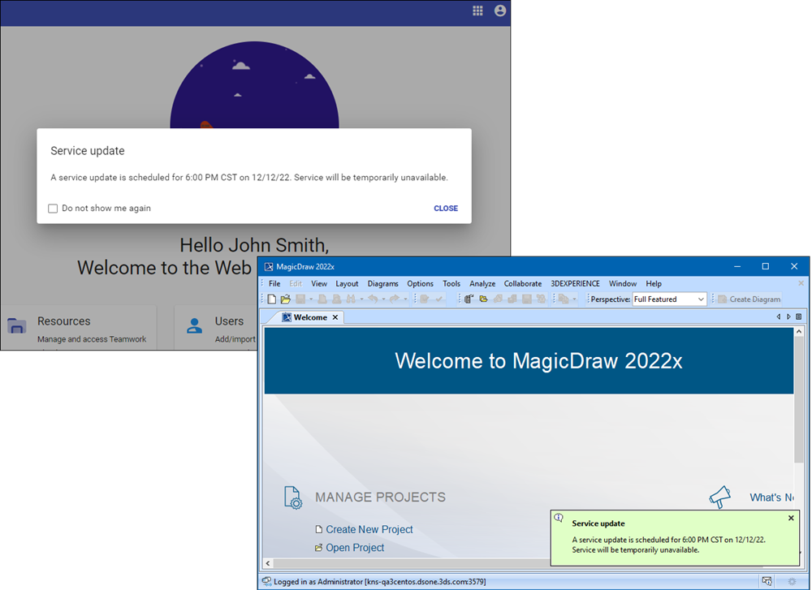Close the green Service update notification
This screenshot has height=590, width=812.
pyautogui.click(x=791, y=518)
